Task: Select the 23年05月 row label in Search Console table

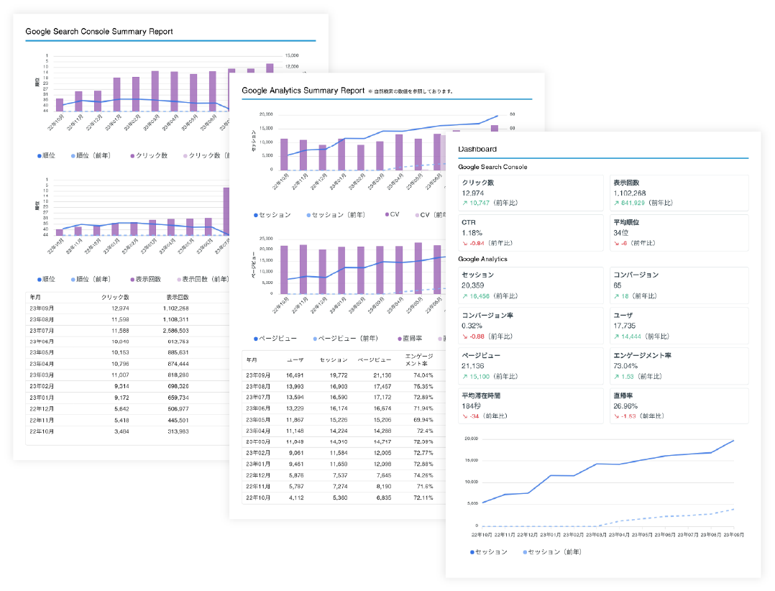Action: [x=42, y=353]
